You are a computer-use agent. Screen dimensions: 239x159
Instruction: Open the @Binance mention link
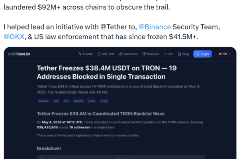(x=155, y=27)
